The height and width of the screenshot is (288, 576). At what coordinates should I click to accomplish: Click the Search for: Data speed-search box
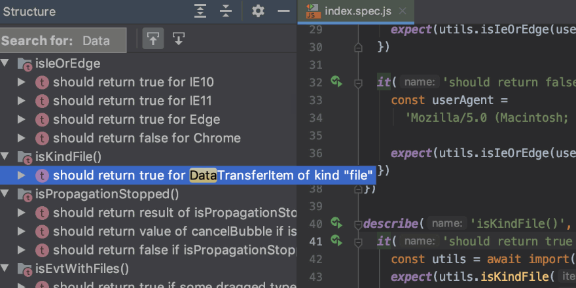pyautogui.click(x=63, y=40)
